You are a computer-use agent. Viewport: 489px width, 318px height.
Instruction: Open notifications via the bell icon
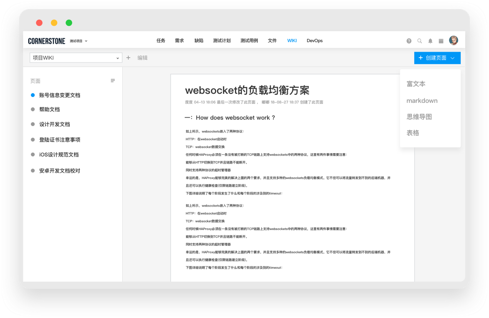click(430, 41)
